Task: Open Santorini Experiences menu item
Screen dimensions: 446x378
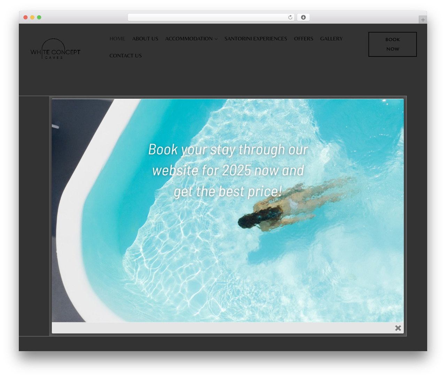Action: click(x=256, y=39)
